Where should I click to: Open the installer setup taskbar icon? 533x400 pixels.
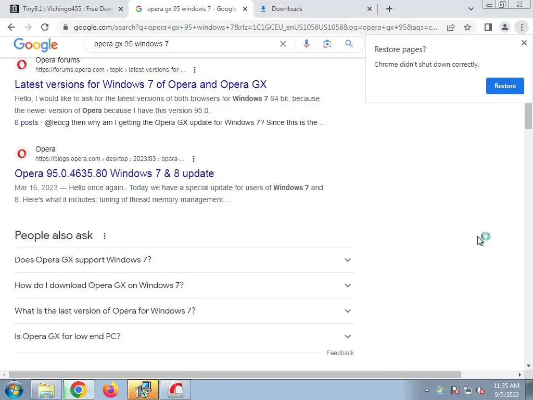(143, 390)
